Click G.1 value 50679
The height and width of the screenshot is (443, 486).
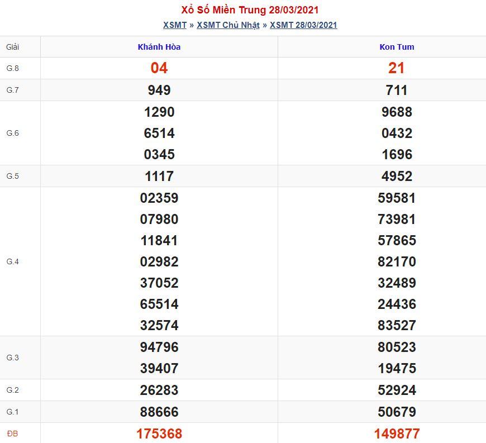tap(397, 412)
